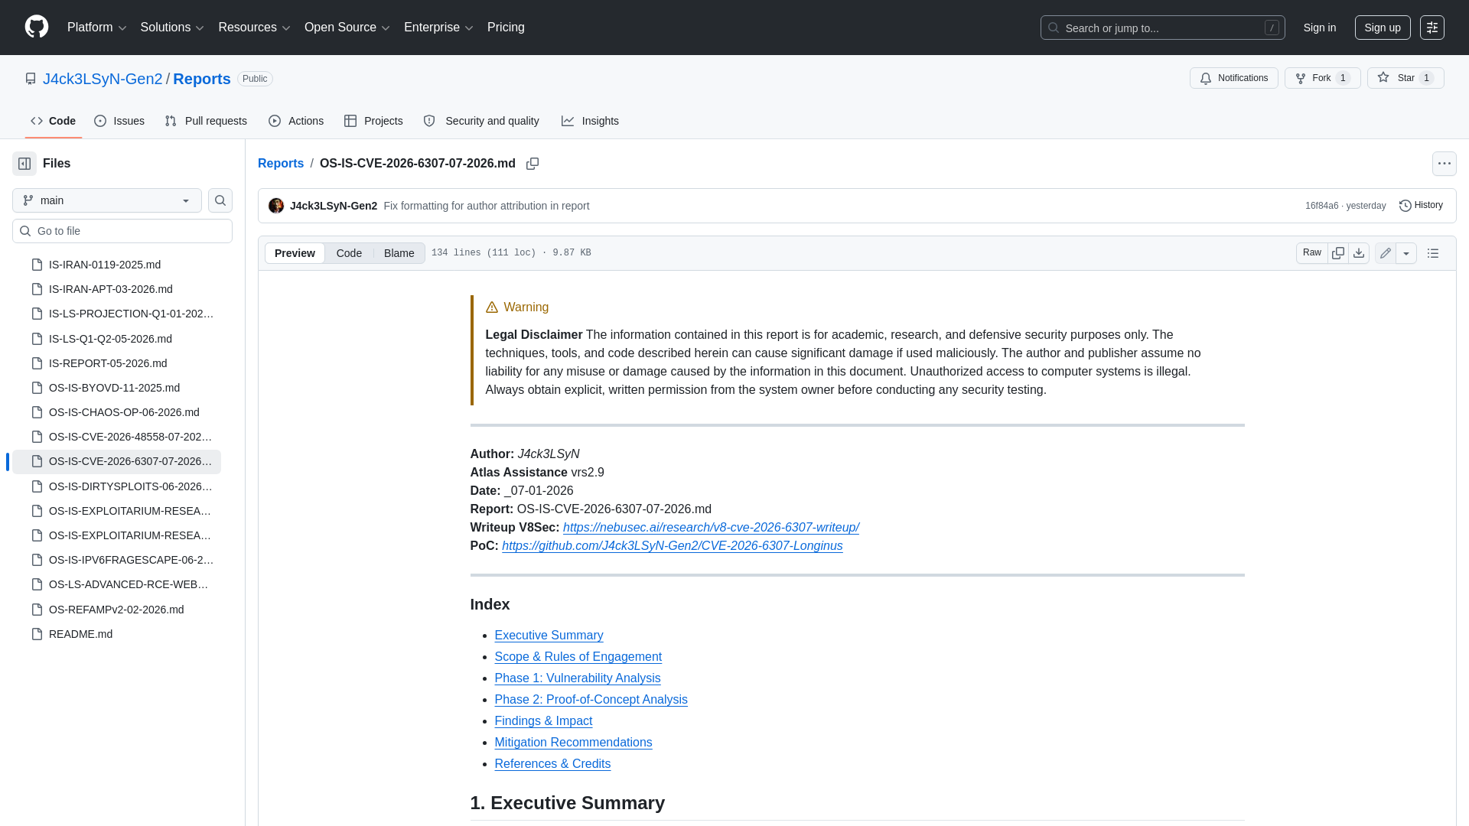The image size is (1469, 826).
Task: Jump to Scope & Rules of Engagement
Action: 578,657
